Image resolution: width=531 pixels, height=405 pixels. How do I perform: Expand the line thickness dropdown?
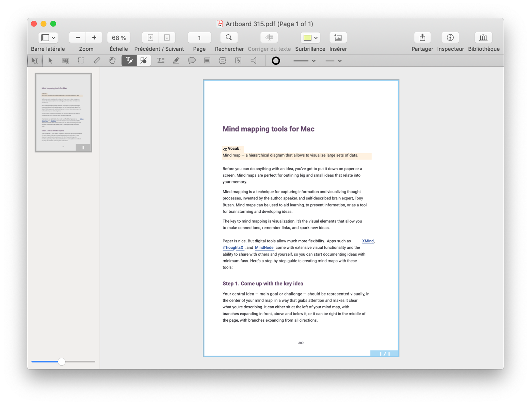314,61
